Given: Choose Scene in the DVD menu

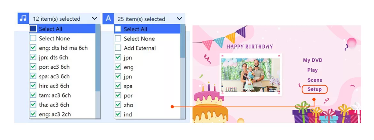Looking at the screenshot, I should click(315, 80).
